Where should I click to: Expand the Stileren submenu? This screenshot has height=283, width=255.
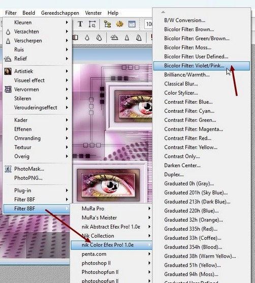[37, 99]
